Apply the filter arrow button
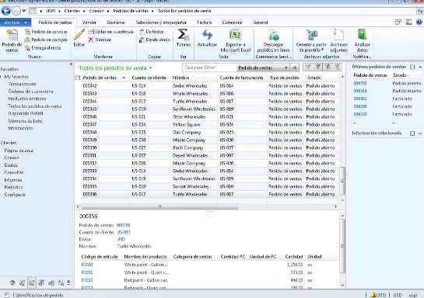Screen dimensions: 424x298 click(x=295, y=68)
